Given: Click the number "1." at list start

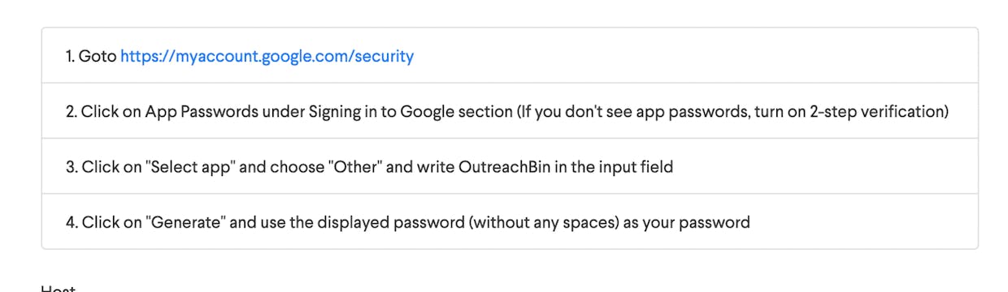Looking at the screenshot, I should click(x=70, y=56).
